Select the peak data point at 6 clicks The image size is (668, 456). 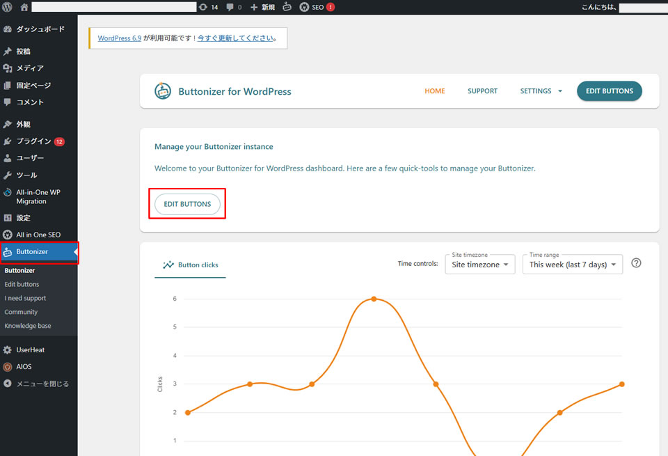click(374, 299)
